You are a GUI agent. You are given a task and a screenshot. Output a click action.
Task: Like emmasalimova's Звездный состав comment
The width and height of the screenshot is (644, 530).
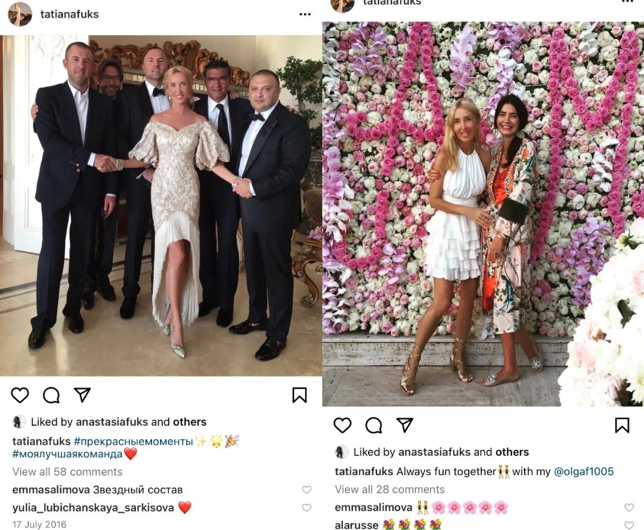pyautogui.click(x=306, y=489)
